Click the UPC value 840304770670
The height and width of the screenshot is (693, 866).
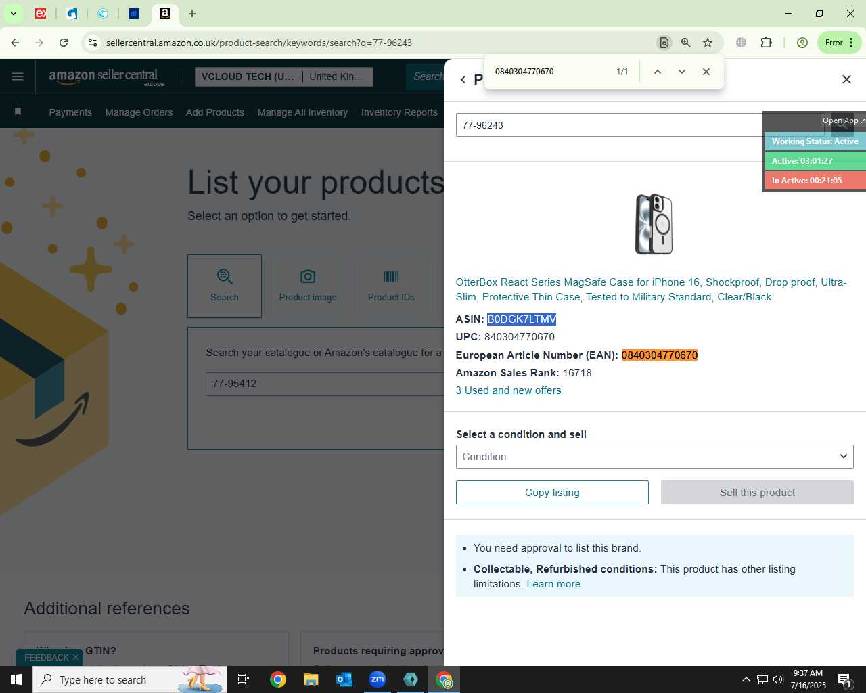point(520,337)
